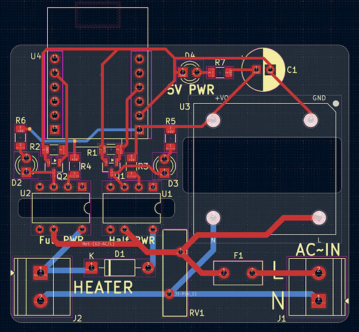This screenshot has width=359, height=332.
Task: Click fuse F1 outline
Action: [x=238, y=273]
